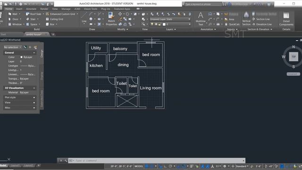Select the Space tool

click(x=32, y=24)
